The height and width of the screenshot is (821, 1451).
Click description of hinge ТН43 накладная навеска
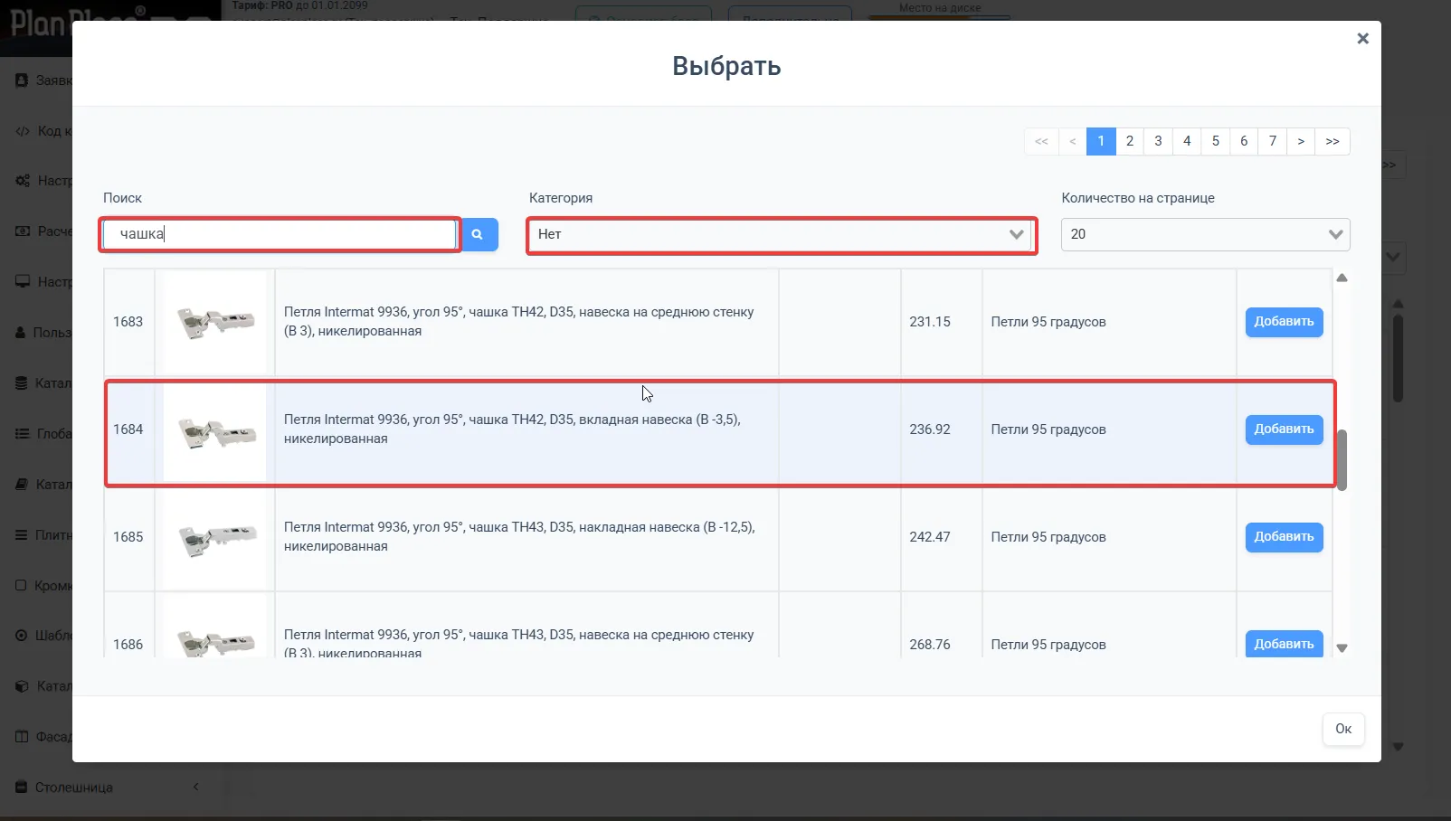click(x=519, y=537)
